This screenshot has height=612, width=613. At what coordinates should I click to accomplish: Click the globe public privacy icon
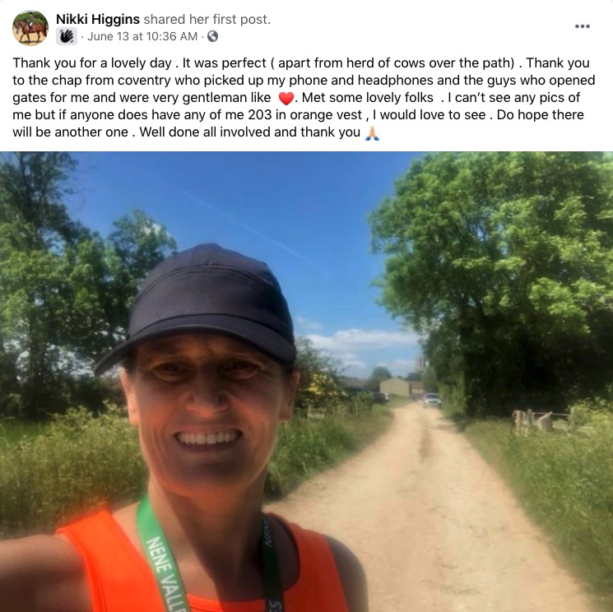click(212, 36)
